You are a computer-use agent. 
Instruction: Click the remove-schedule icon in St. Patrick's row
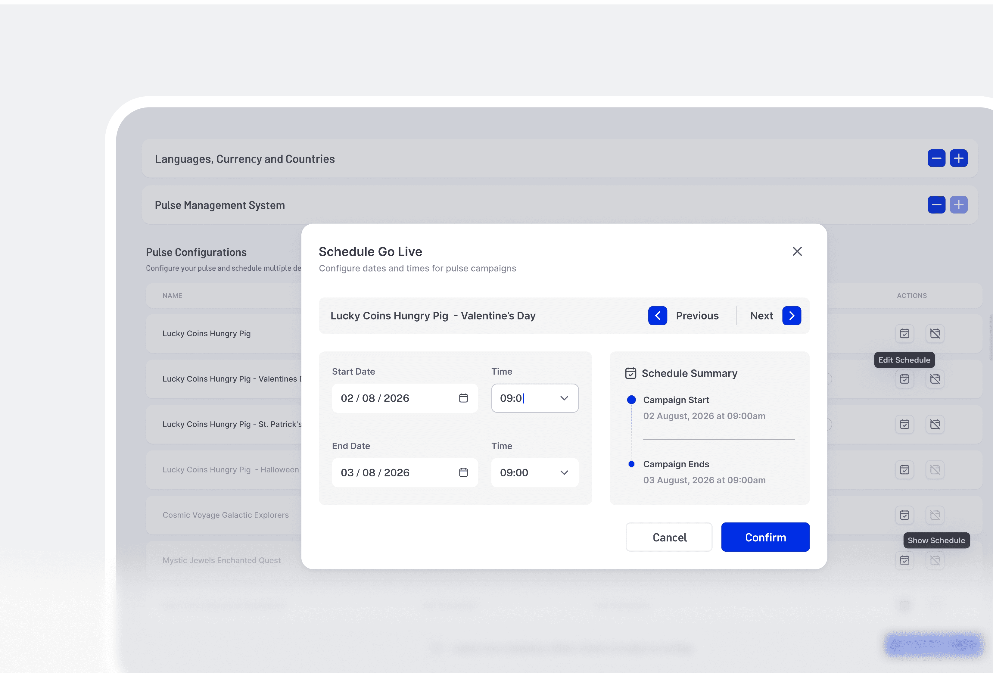935,424
